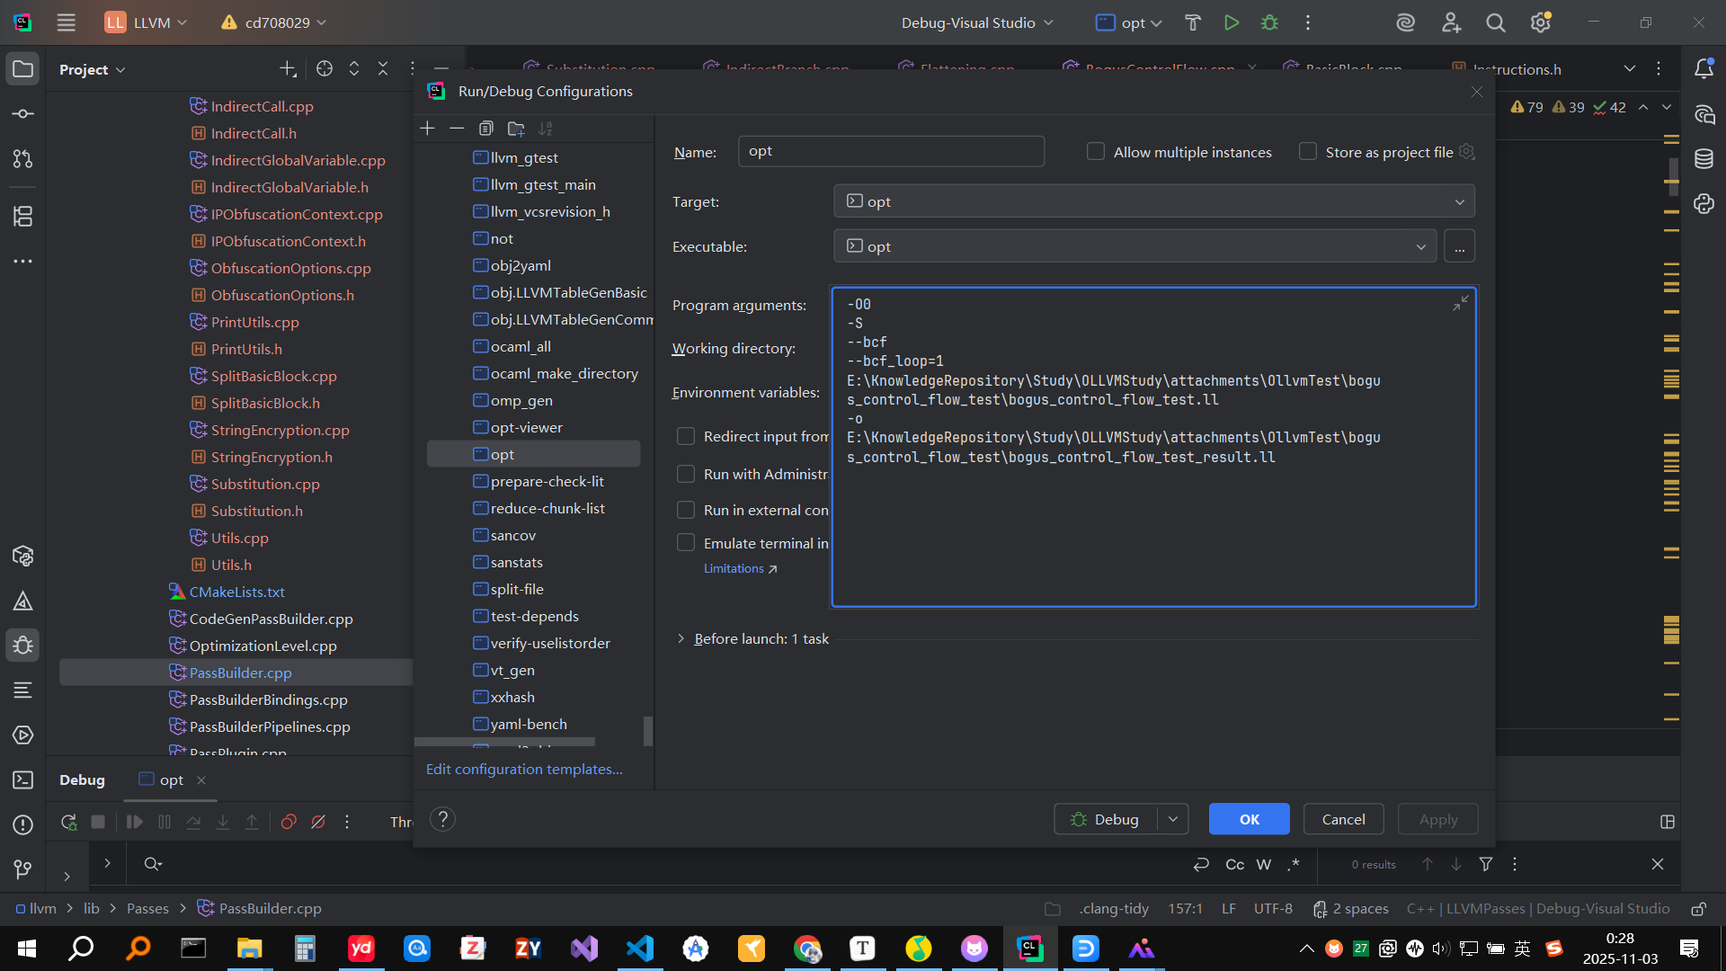Toggle the Redirect input from checkbox
This screenshot has height=971, width=1726.
pos(686,437)
